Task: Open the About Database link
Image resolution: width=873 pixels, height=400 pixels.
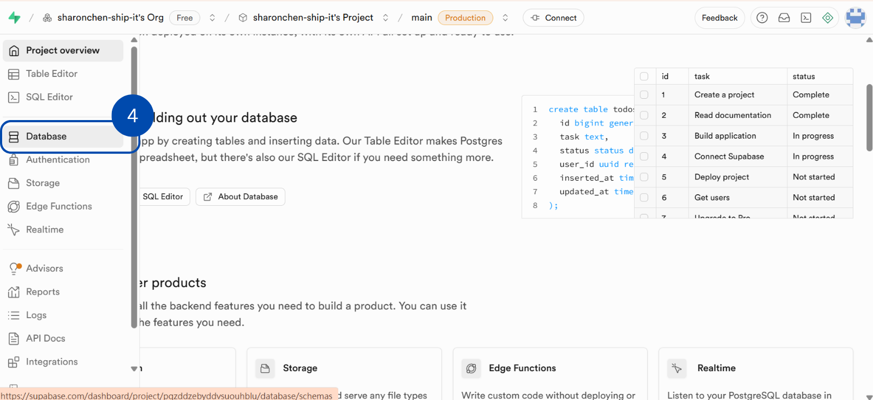Action: (241, 196)
